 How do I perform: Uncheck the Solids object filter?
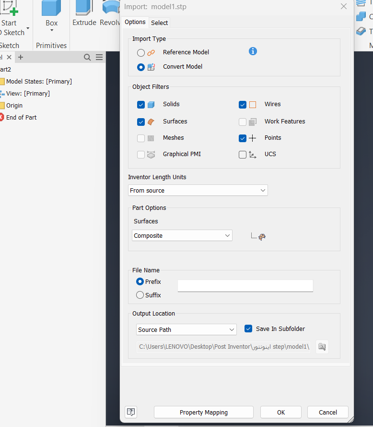click(x=141, y=105)
